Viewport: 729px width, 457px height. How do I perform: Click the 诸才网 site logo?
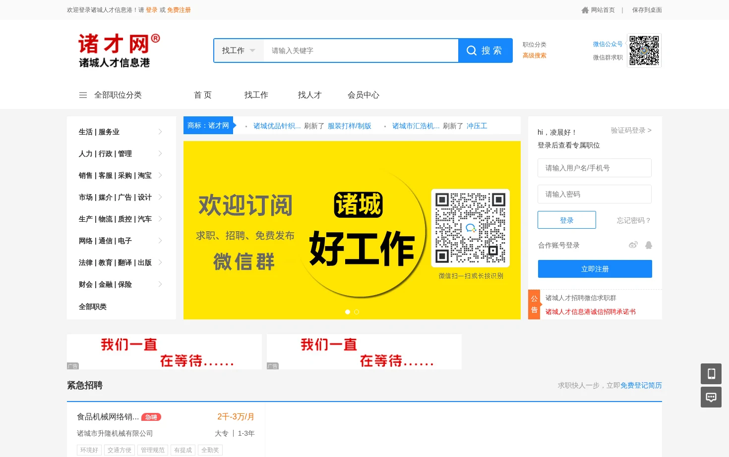[119, 51]
